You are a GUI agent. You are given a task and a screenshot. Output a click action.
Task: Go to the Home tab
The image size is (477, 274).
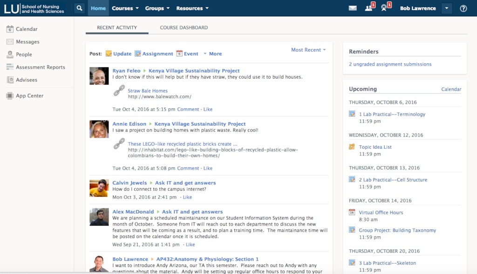(x=98, y=8)
